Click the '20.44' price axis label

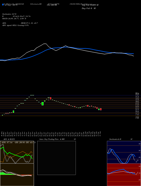137,112
